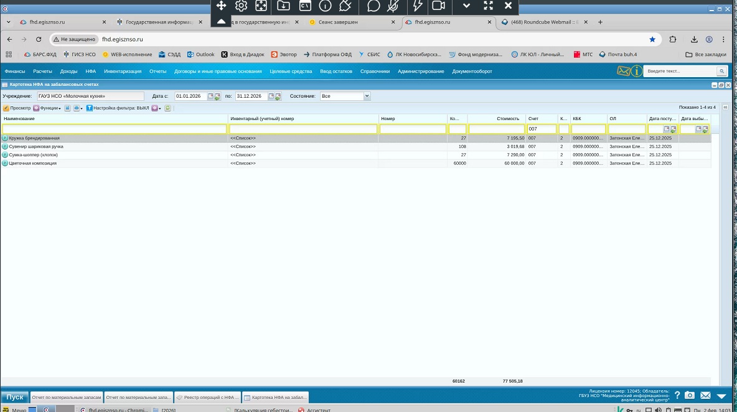Expand the footer down-triangle menu
Screen dimensions: 737x412
[x=721, y=396]
